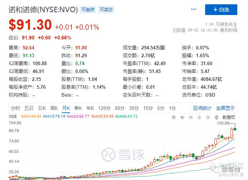
Task: Zoom out chart with minus icon
Action: click(191, 117)
